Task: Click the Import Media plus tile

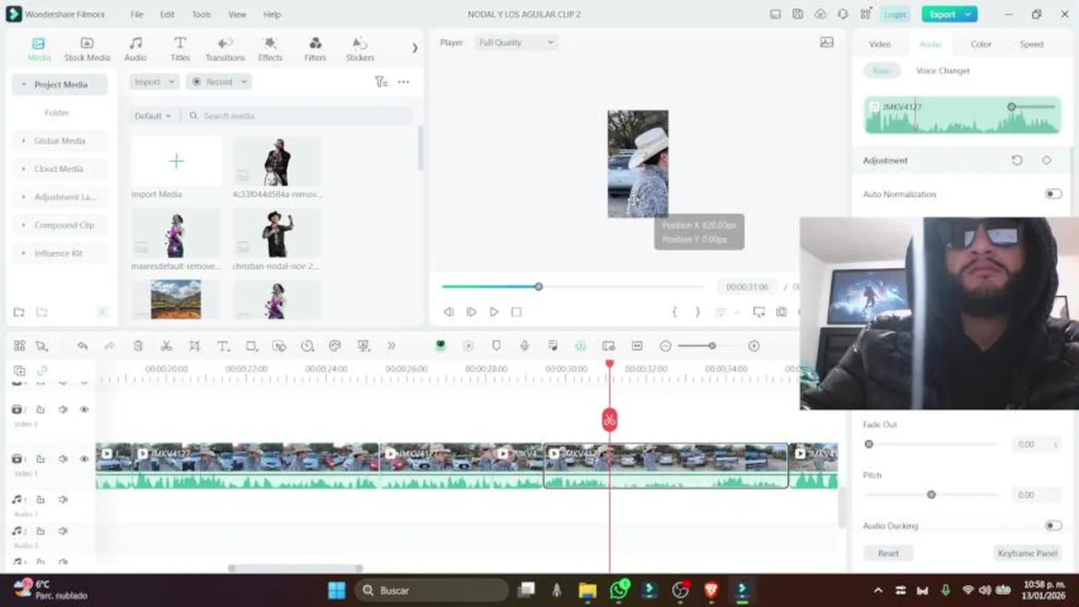Action: pos(176,161)
